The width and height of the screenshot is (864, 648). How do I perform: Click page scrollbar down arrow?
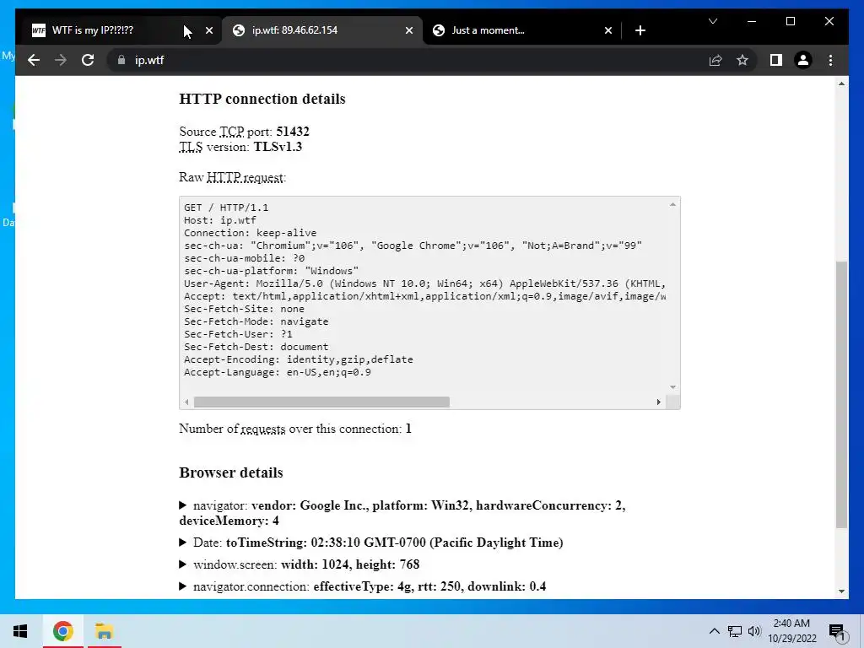tap(841, 591)
